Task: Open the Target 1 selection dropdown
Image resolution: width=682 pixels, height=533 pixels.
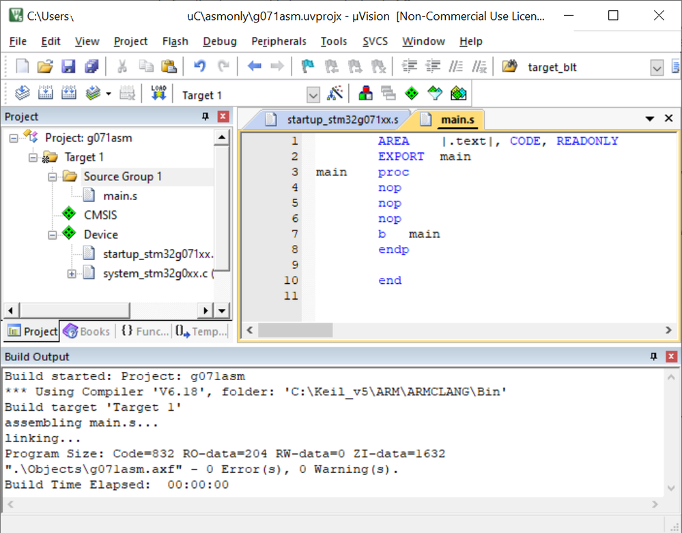Action: pos(313,94)
